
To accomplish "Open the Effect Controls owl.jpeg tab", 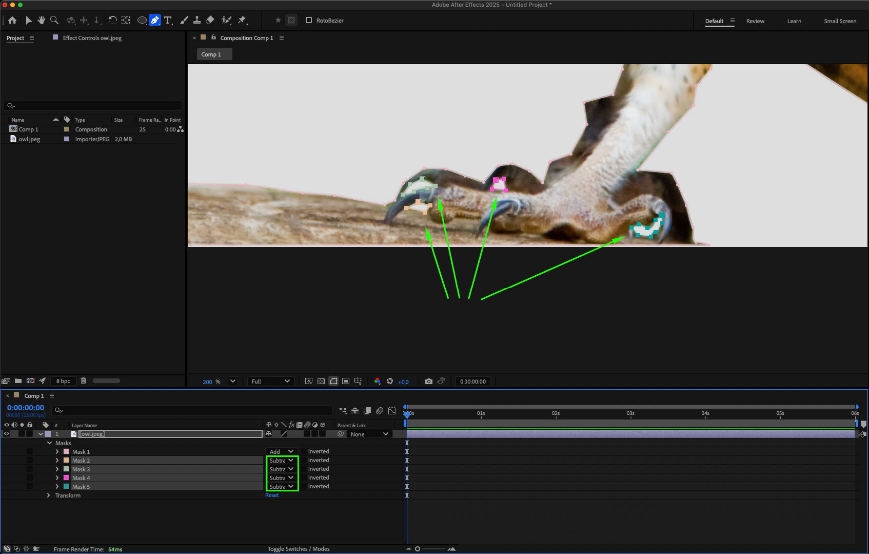I will point(92,38).
